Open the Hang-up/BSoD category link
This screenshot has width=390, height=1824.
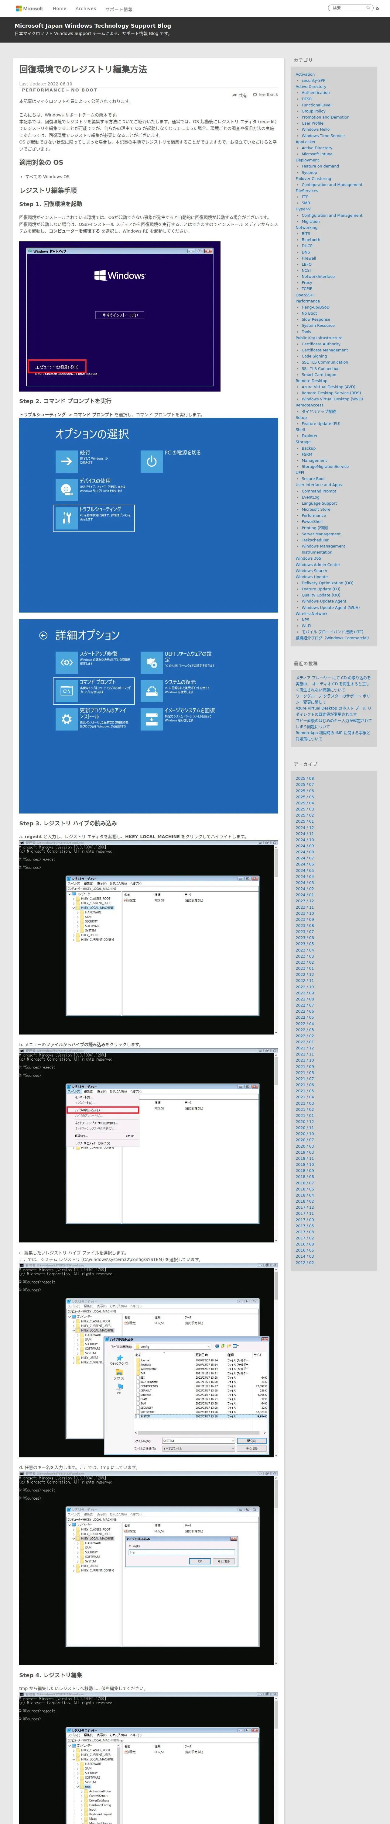pyautogui.click(x=315, y=307)
